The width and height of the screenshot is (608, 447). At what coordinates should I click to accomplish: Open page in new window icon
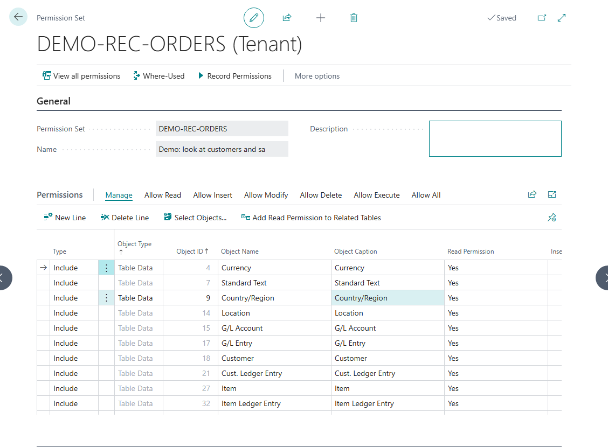(x=542, y=18)
